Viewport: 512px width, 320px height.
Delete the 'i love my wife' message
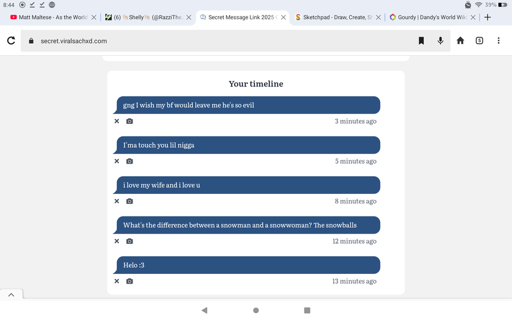click(x=117, y=201)
